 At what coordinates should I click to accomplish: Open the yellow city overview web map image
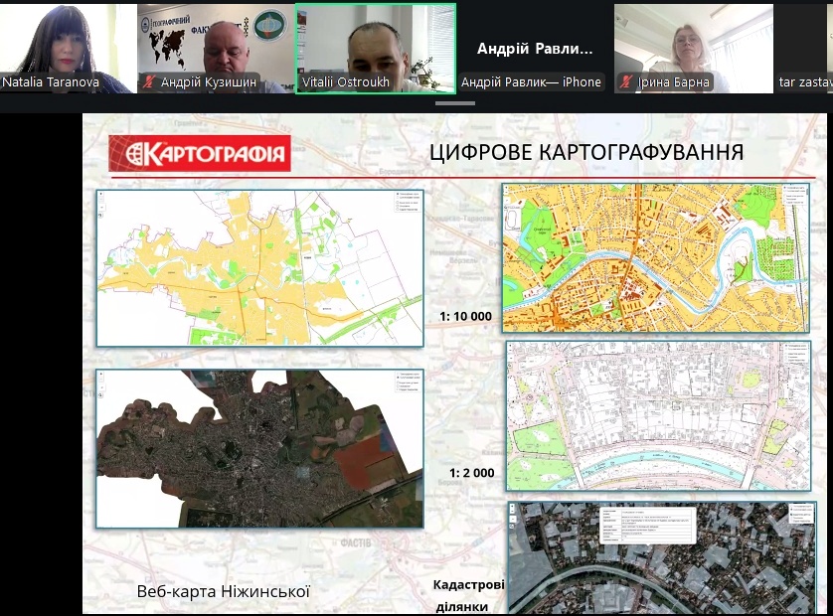coord(259,268)
